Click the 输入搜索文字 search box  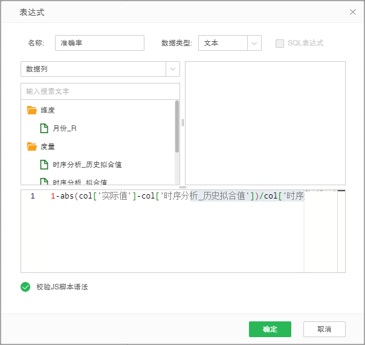[100, 91]
